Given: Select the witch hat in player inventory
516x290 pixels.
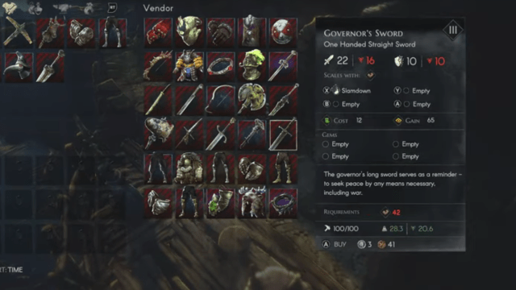Looking at the screenshot, I should point(19,67).
